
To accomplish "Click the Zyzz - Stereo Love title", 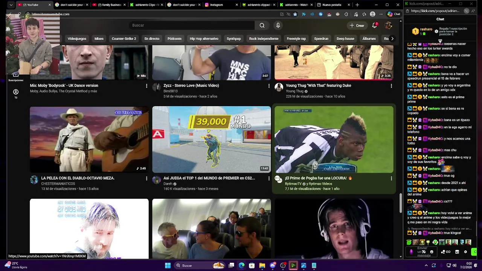I will click(191, 85).
